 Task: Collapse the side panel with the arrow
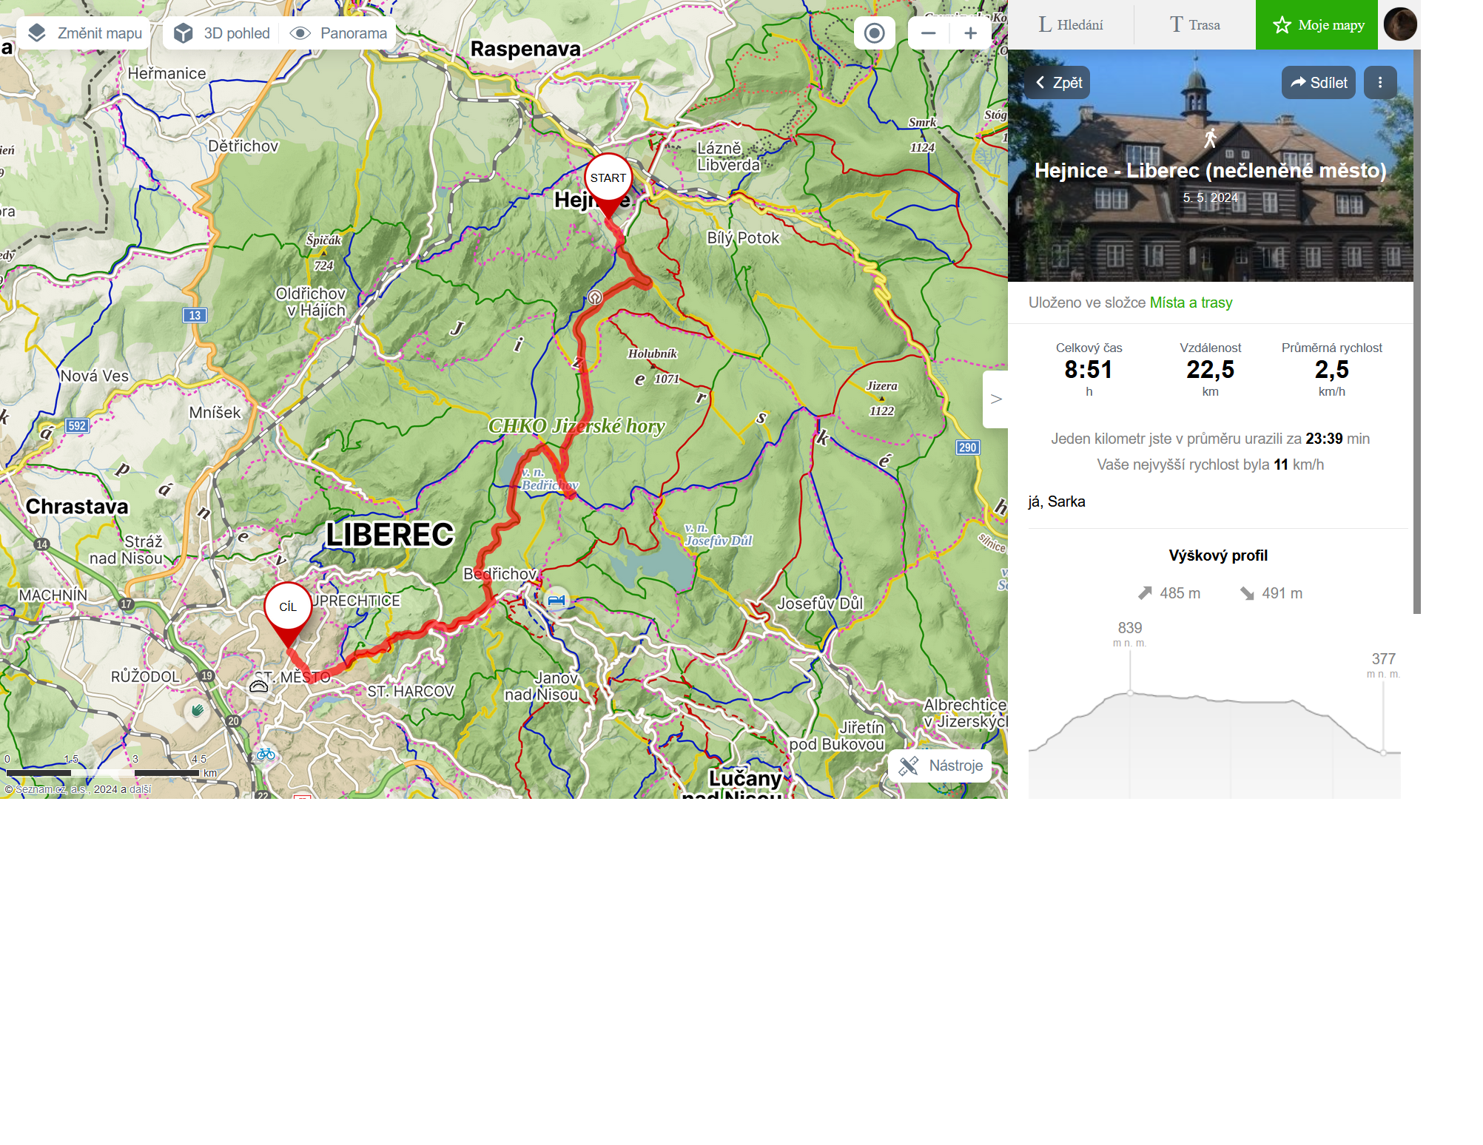pos(996,399)
